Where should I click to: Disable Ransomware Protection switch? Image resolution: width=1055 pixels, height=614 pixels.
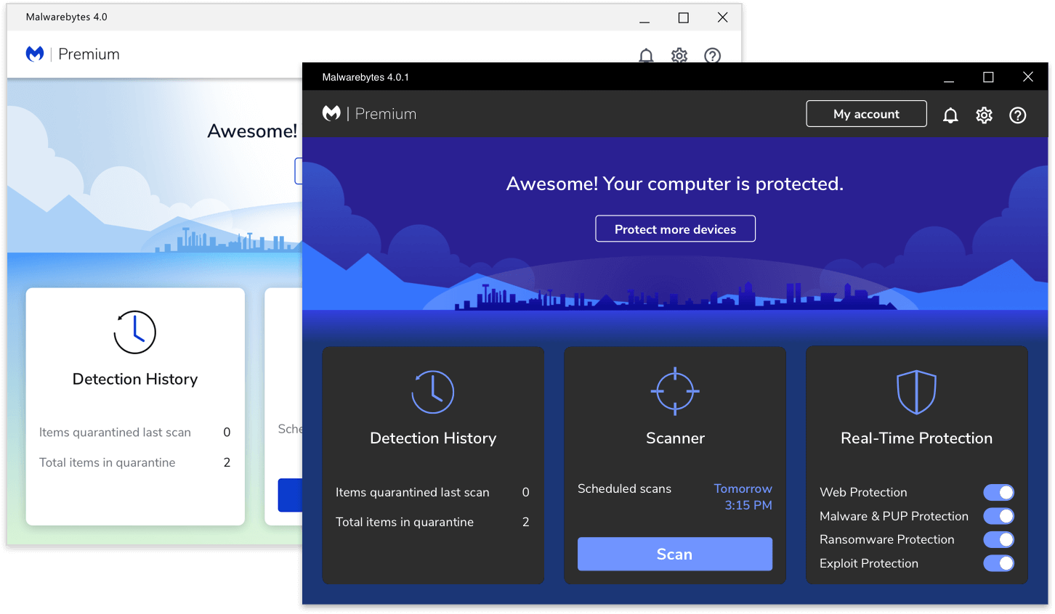[x=999, y=539]
